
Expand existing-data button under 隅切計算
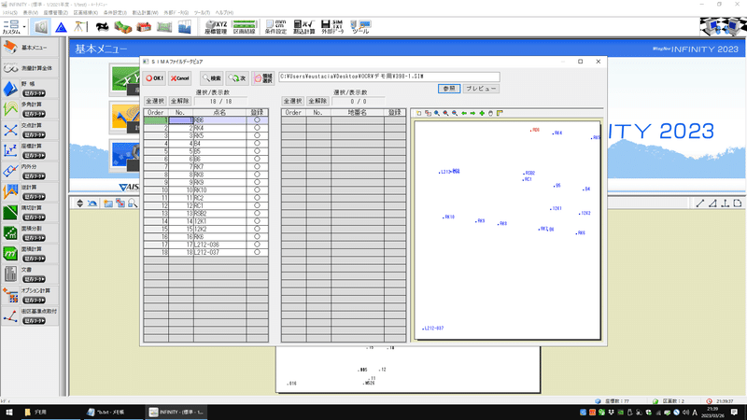click(35, 217)
